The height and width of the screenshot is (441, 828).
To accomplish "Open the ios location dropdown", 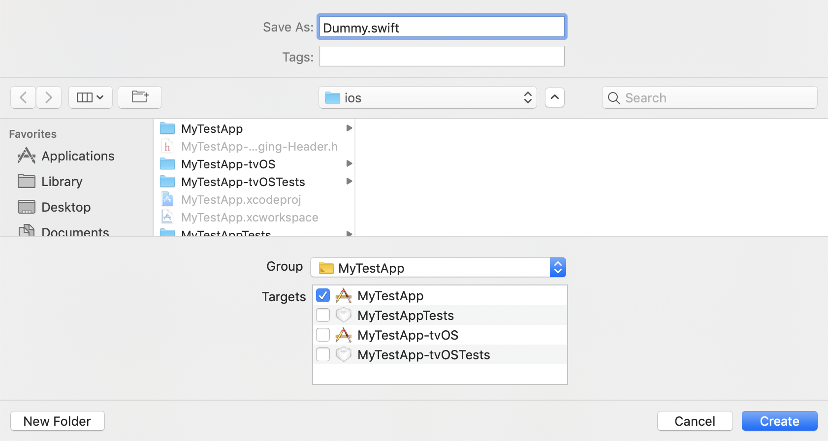I will click(427, 98).
